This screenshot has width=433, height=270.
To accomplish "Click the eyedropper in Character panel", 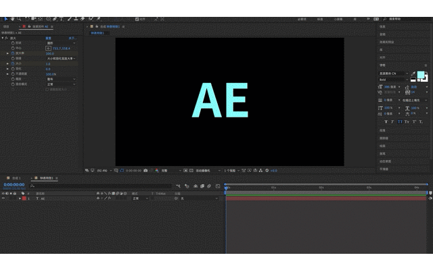I will tap(413, 74).
